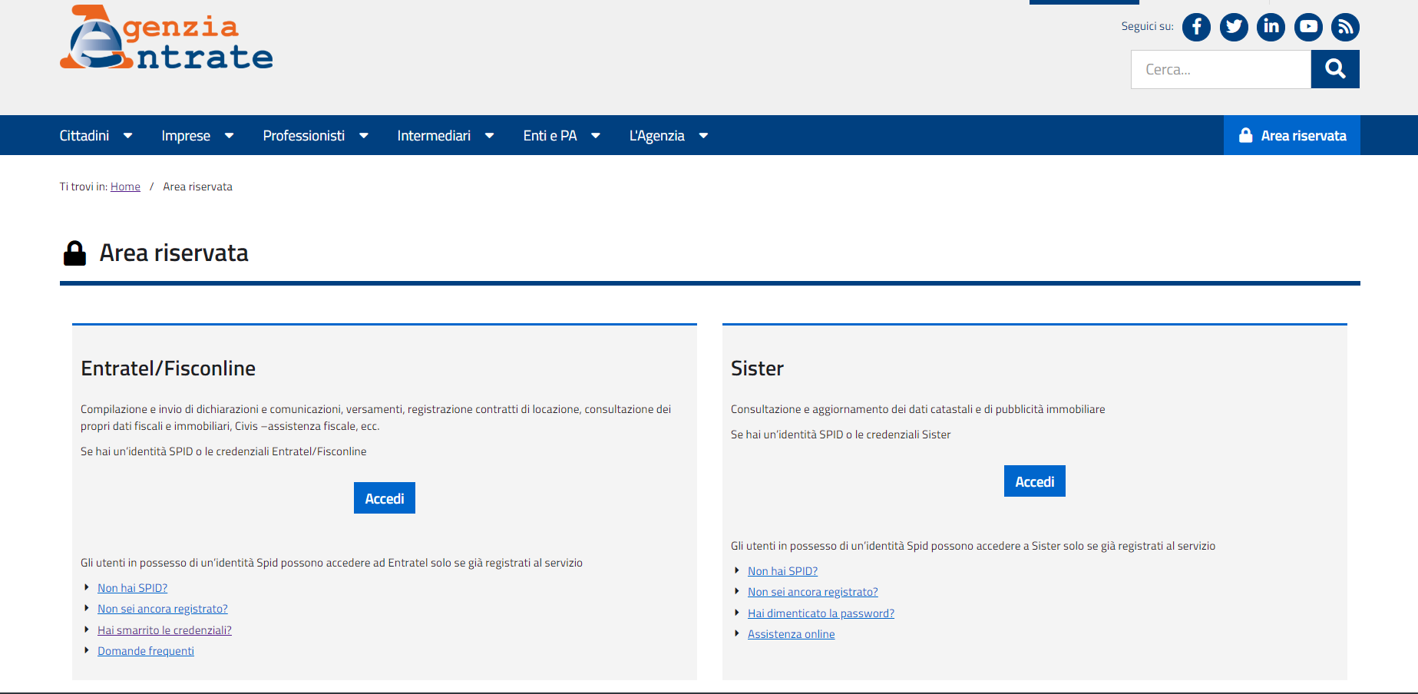Open the Imprese menu
Screen dimensions: 1418x694
(x=186, y=136)
